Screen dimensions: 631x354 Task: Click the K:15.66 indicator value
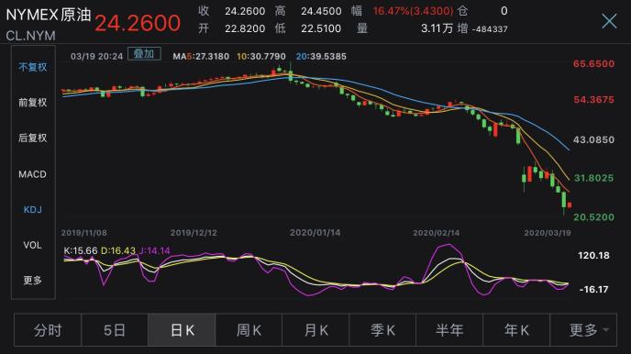81,250
